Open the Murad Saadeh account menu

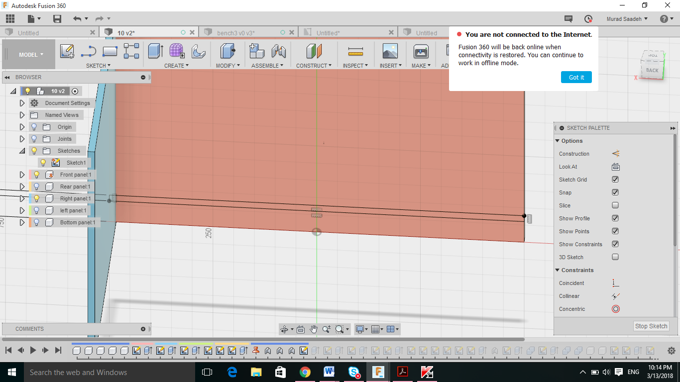[627, 19]
